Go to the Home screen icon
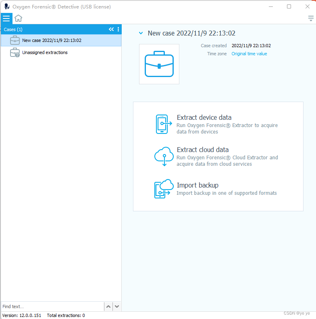The image size is (316, 319). (x=18, y=18)
